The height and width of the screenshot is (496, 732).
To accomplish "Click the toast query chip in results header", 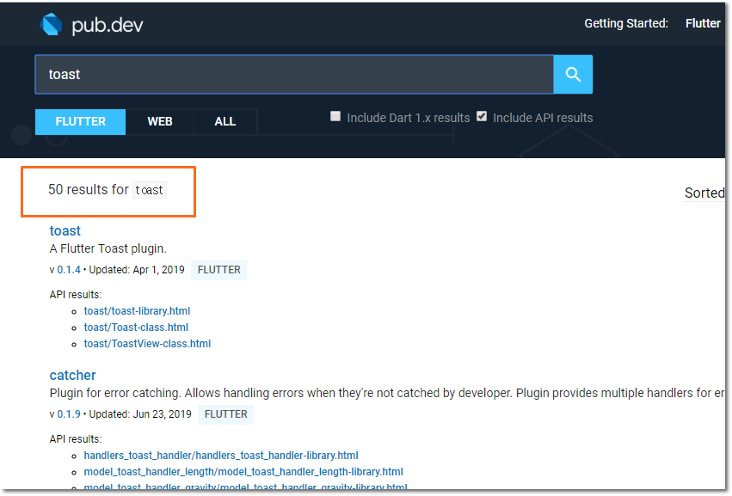I will pyautogui.click(x=150, y=190).
